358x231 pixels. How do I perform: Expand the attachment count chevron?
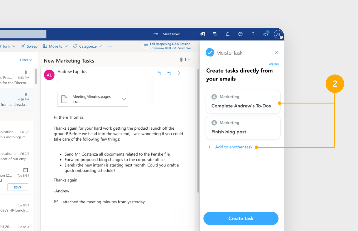point(189,60)
